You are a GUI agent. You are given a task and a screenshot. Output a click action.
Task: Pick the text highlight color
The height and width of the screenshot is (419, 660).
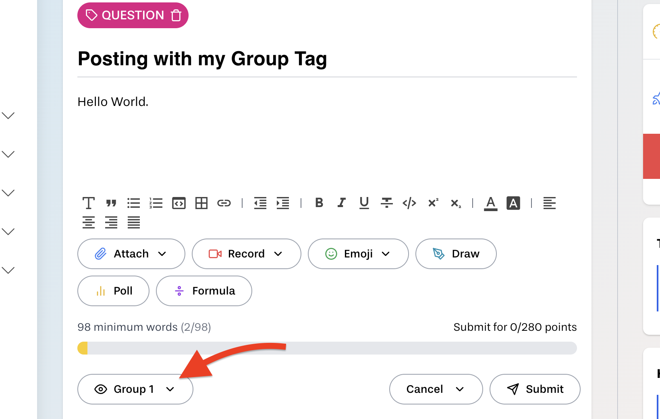coord(513,203)
